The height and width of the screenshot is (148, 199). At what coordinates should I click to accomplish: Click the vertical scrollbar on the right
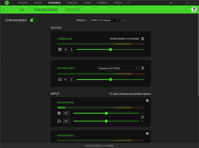198,55
